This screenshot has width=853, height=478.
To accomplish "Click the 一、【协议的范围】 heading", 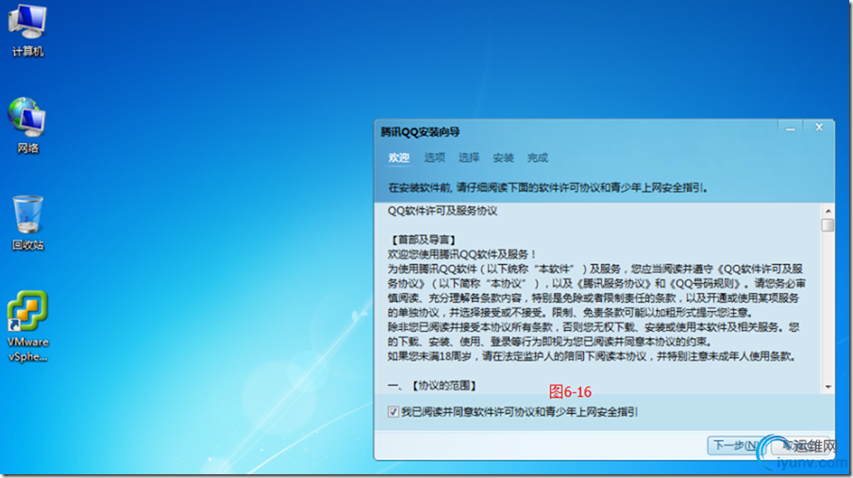I will point(433,386).
